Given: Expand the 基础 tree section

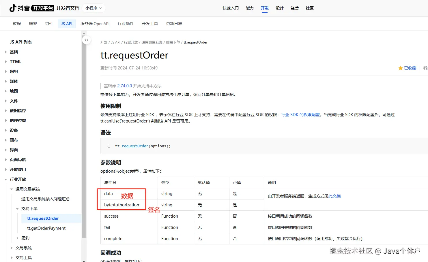Looking at the screenshot, I should pos(6,52).
